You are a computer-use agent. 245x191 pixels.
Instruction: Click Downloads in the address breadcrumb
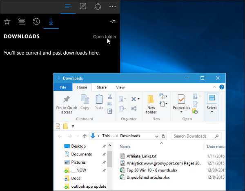point(130,136)
